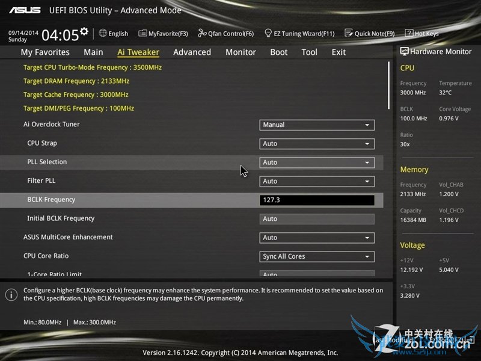Click +3.3V 3.280 V reading
481x361 pixels.
click(x=409, y=295)
